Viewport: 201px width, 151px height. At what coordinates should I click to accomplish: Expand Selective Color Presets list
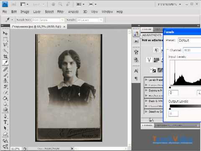point(146,112)
